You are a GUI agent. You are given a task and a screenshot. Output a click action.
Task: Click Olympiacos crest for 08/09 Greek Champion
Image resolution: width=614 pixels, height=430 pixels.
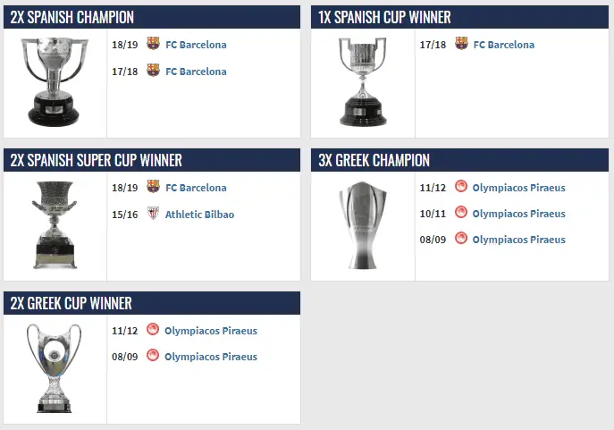coord(461,239)
